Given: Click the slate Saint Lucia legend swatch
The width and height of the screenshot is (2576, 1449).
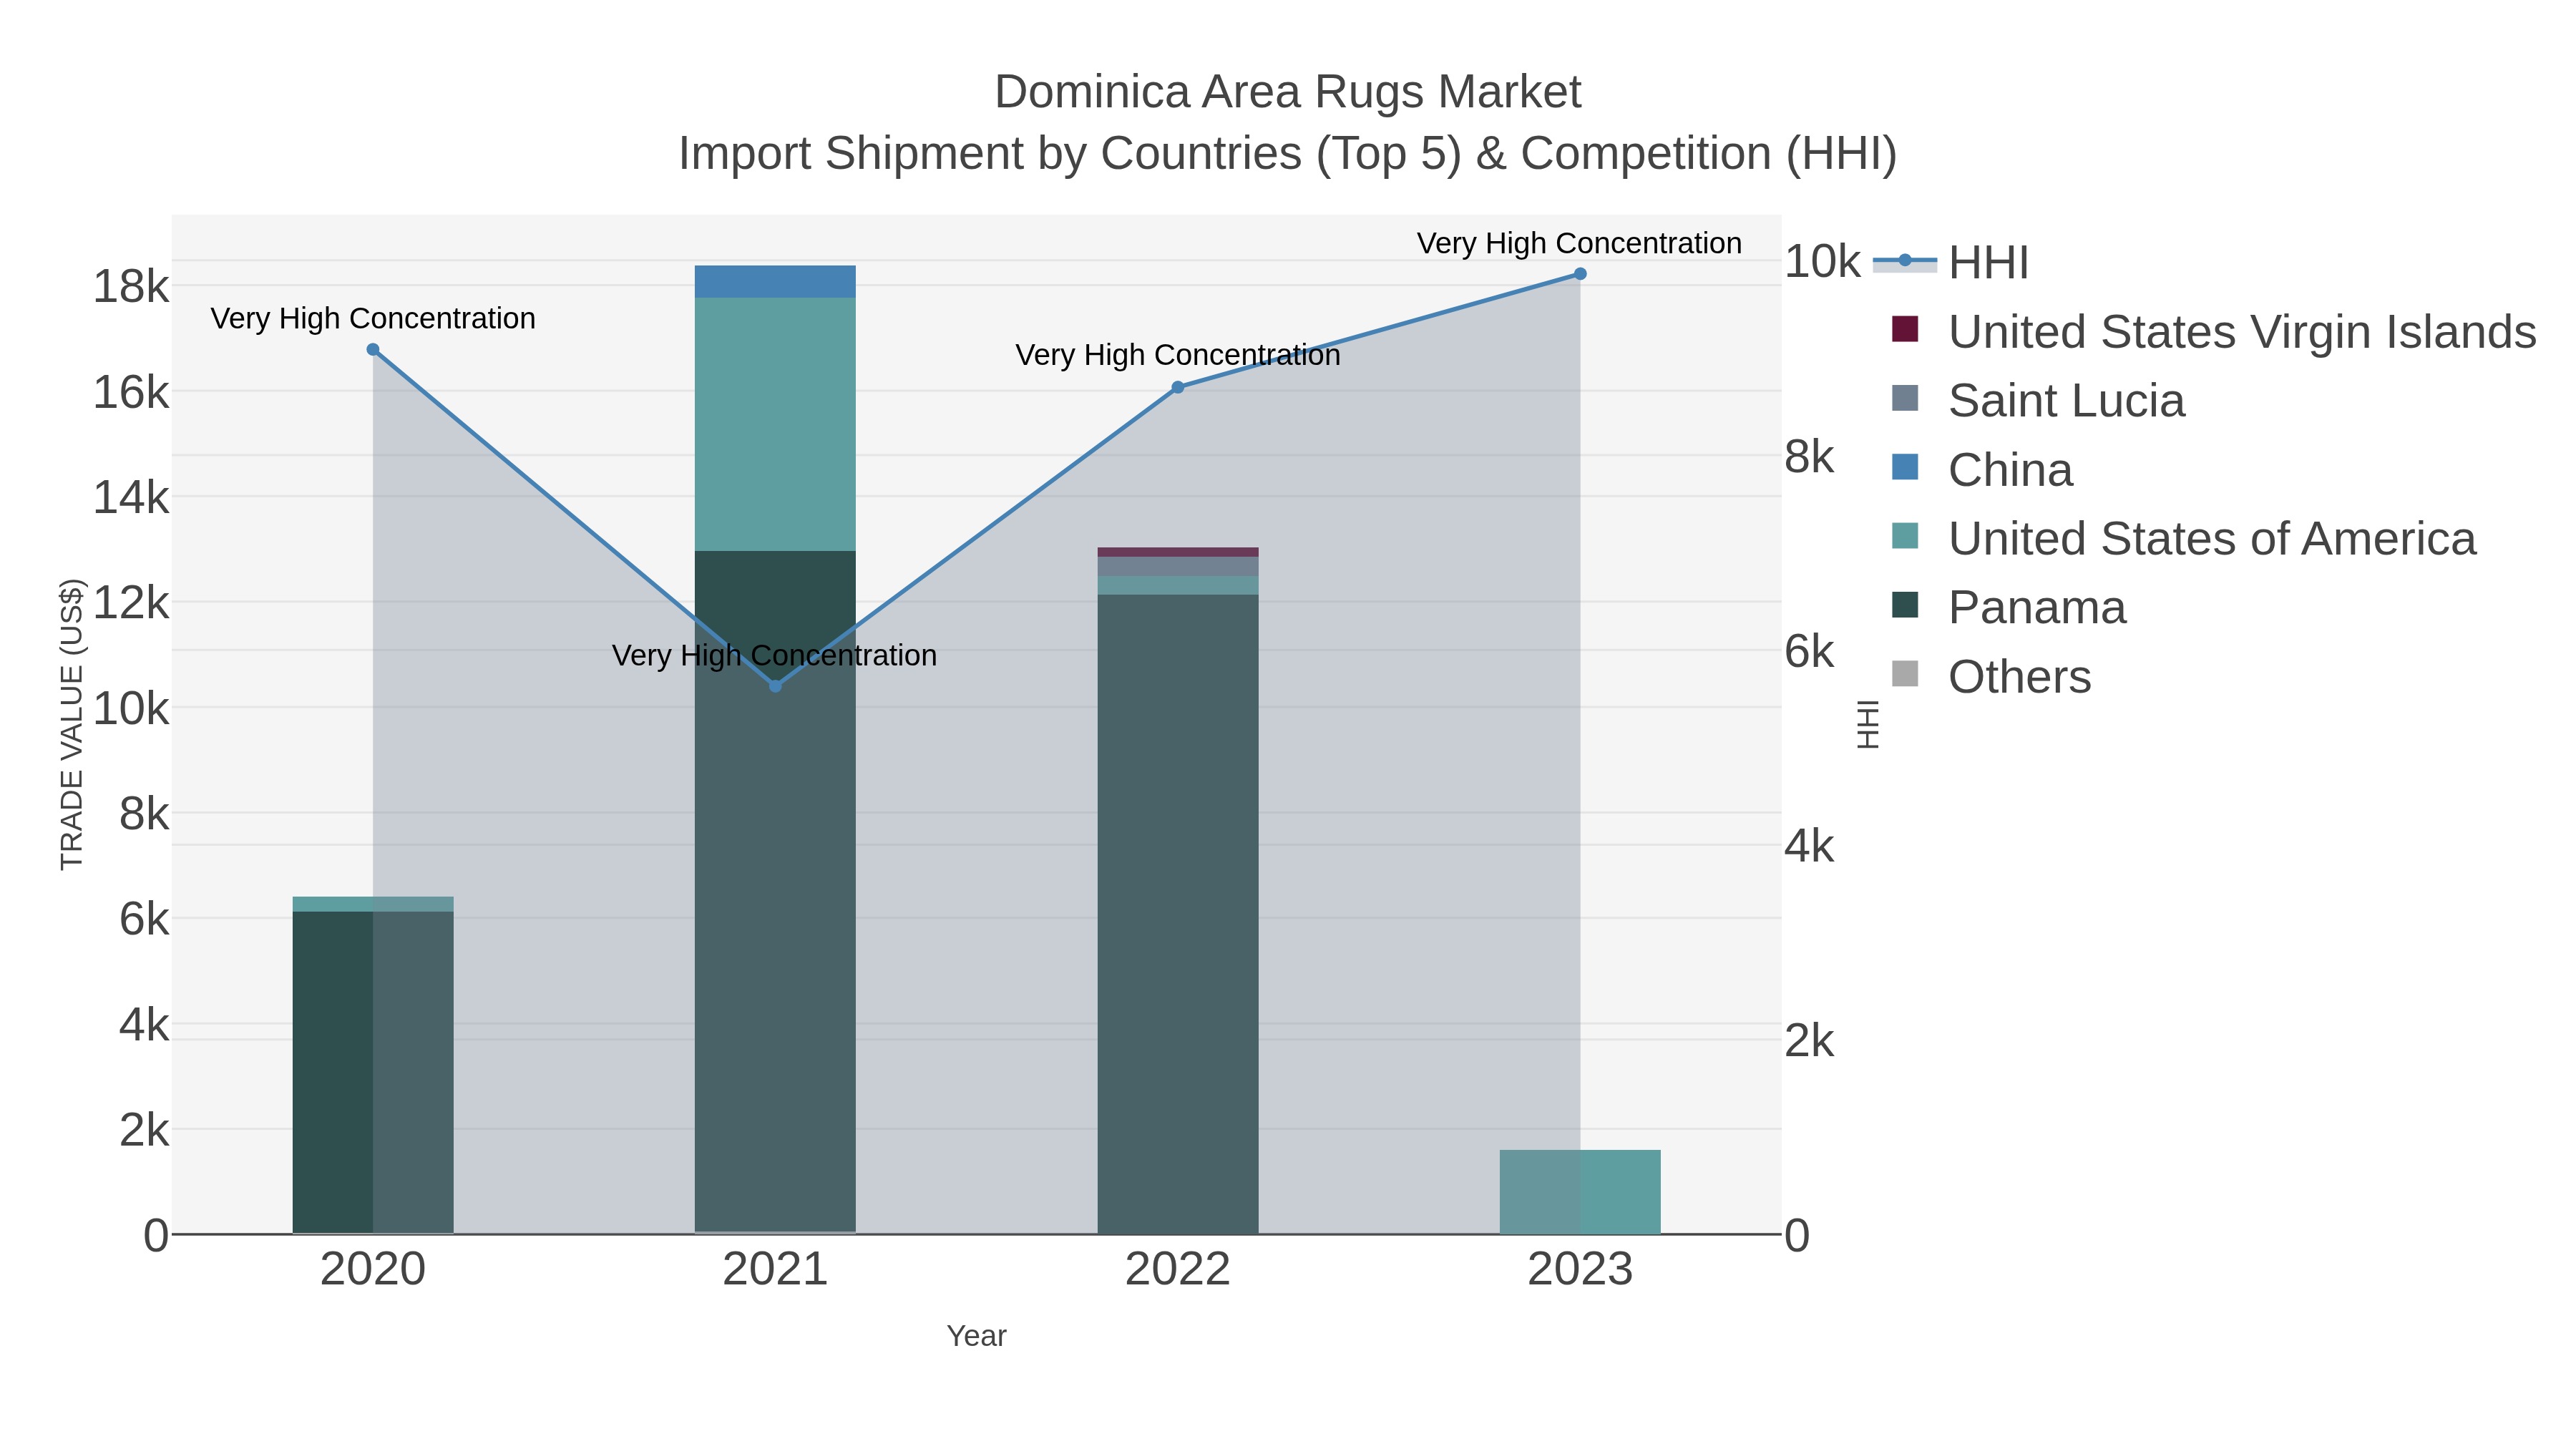Looking at the screenshot, I should 1905,398.
